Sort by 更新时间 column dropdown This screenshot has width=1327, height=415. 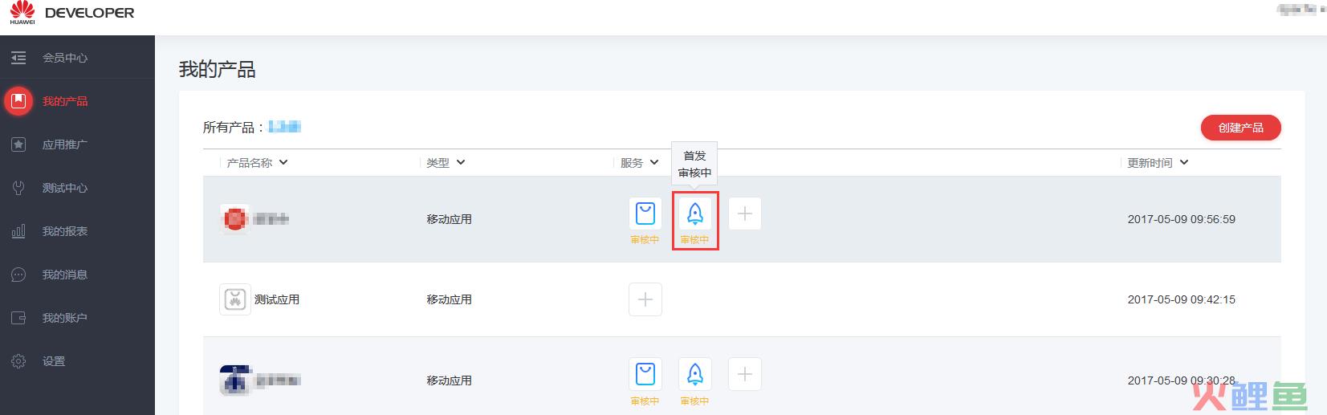click(1158, 162)
